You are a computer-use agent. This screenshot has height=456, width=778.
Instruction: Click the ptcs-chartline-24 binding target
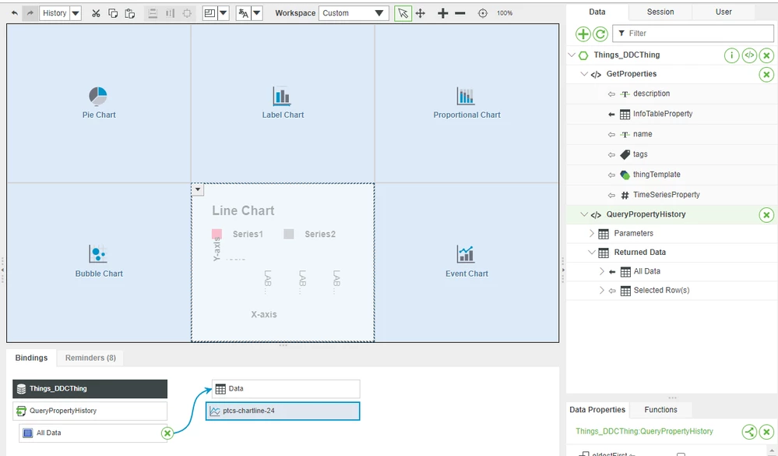(x=283, y=411)
